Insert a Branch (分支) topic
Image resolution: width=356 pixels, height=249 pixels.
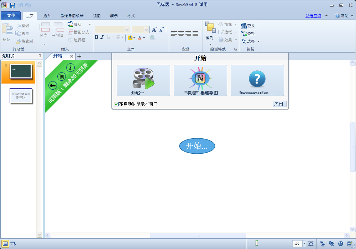[44, 27]
